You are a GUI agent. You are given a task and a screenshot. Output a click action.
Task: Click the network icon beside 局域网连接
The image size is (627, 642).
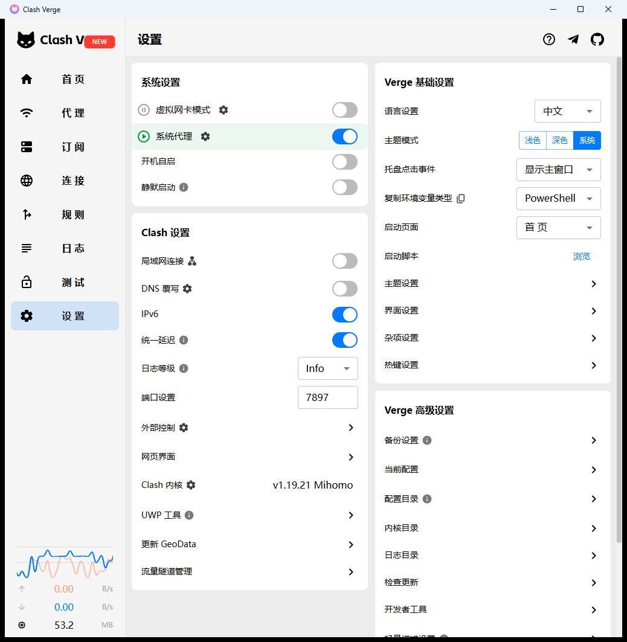192,262
